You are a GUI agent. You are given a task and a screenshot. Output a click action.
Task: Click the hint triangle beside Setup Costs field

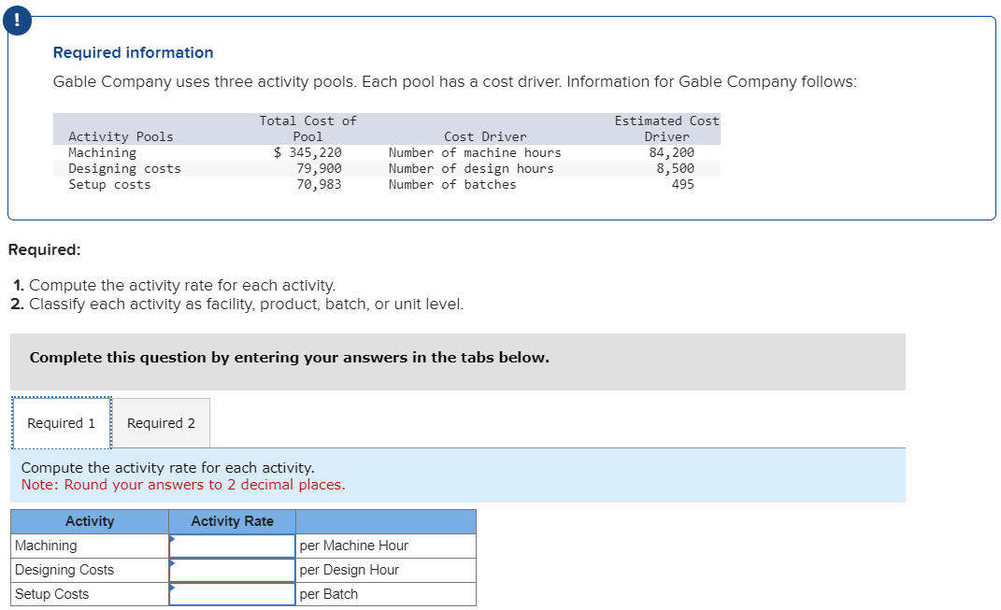tap(172, 589)
